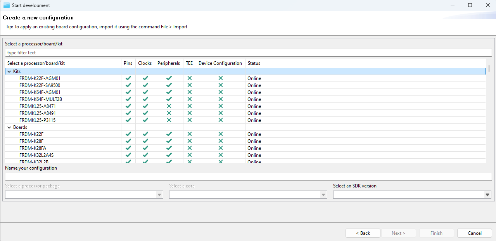
Task: Click Peripherals cross icon for FRDMKL25-A8471
Action: 169,106
